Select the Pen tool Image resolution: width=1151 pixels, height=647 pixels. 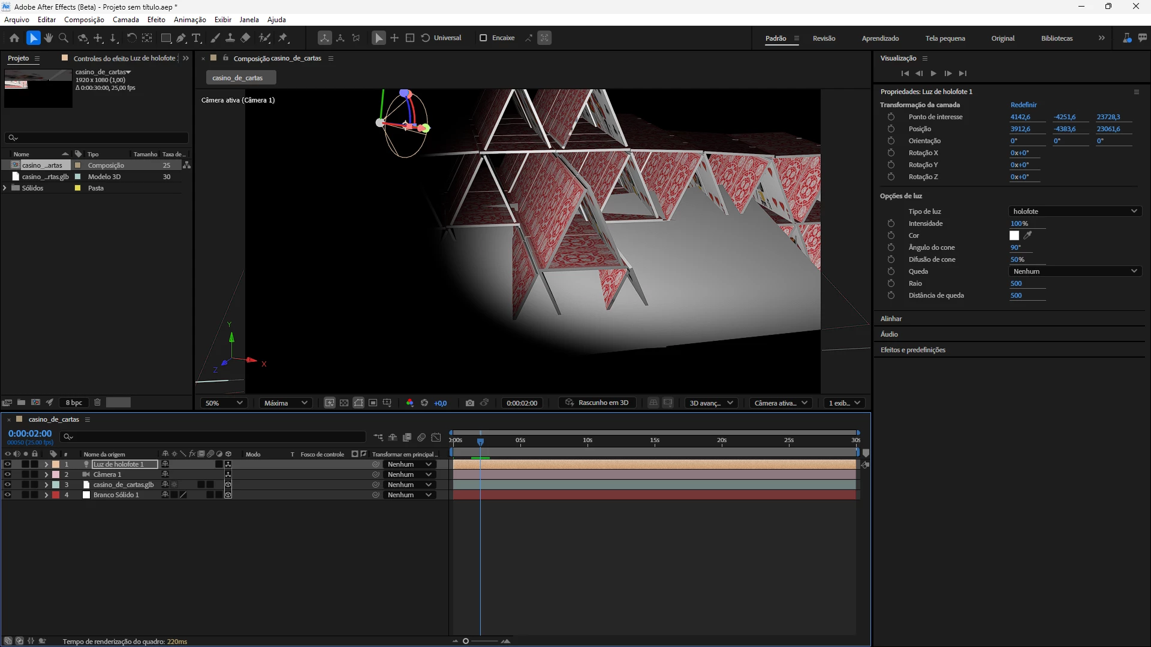(x=181, y=38)
